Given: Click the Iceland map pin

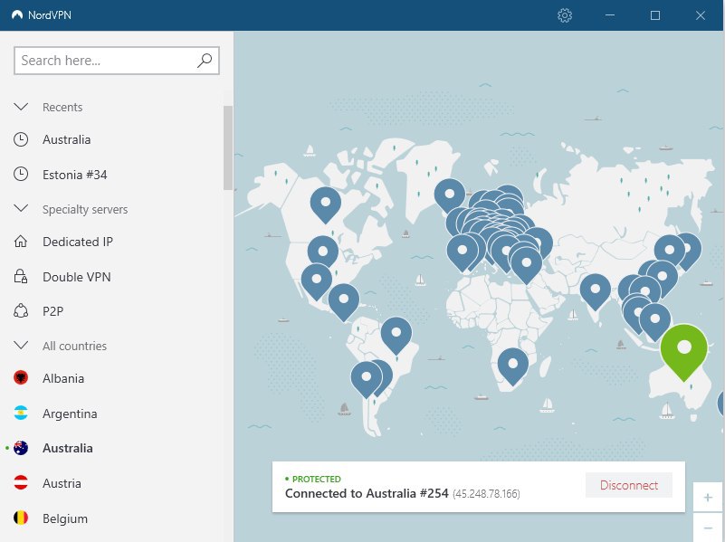Looking at the screenshot, I should 450,197.
